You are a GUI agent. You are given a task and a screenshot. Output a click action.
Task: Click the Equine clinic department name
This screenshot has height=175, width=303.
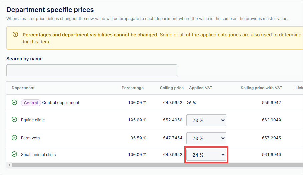(33, 120)
